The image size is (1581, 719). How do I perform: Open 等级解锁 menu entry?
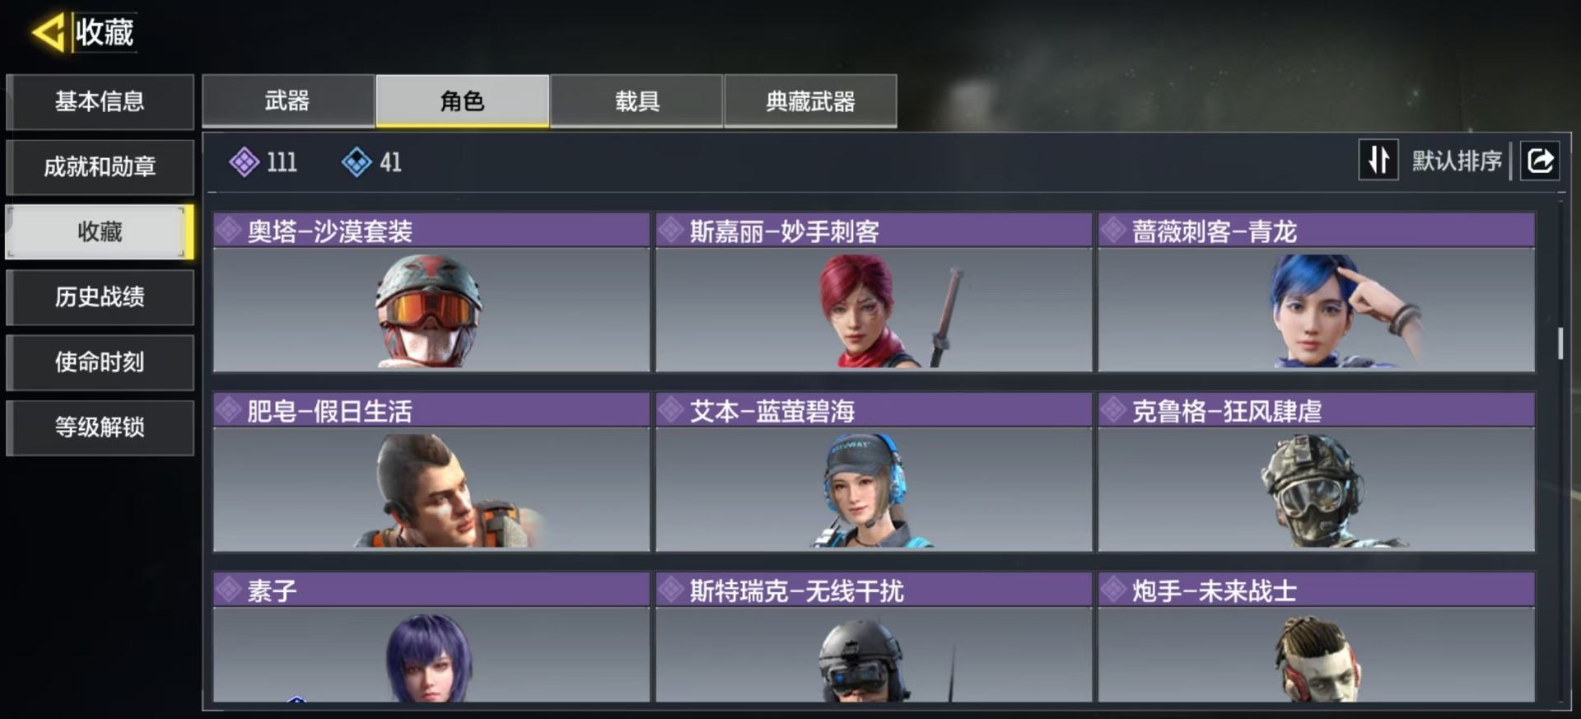[x=100, y=427]
